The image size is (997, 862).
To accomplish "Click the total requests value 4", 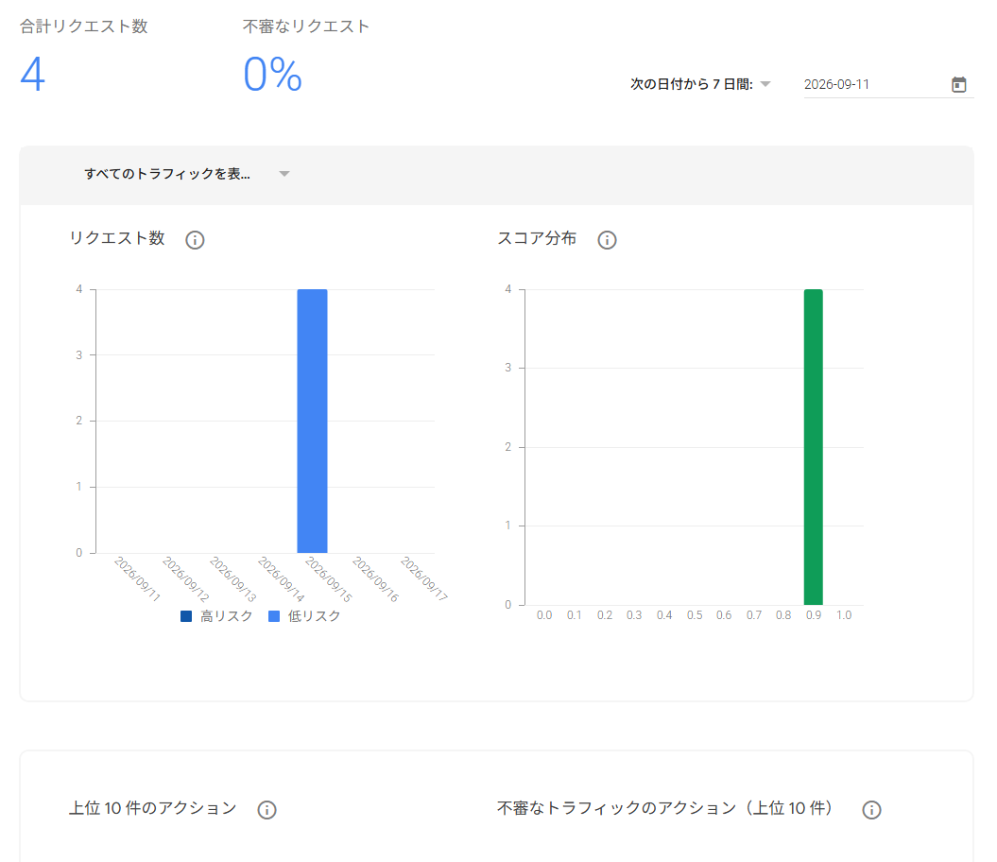I will coord(32,75).
